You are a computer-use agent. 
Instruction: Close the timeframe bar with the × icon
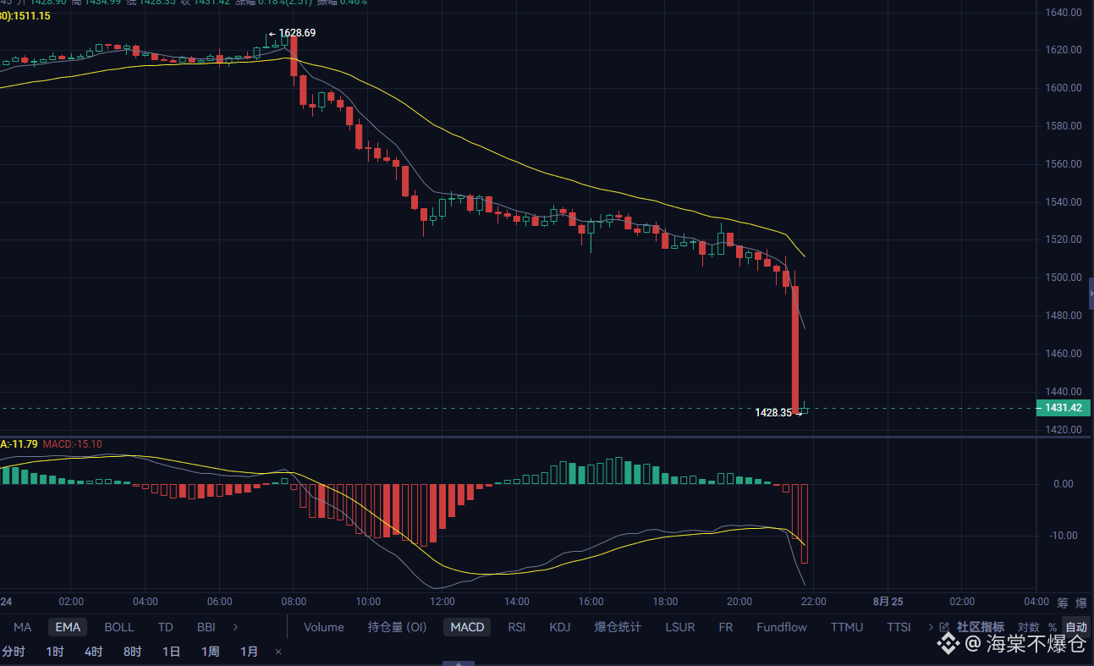278,652
